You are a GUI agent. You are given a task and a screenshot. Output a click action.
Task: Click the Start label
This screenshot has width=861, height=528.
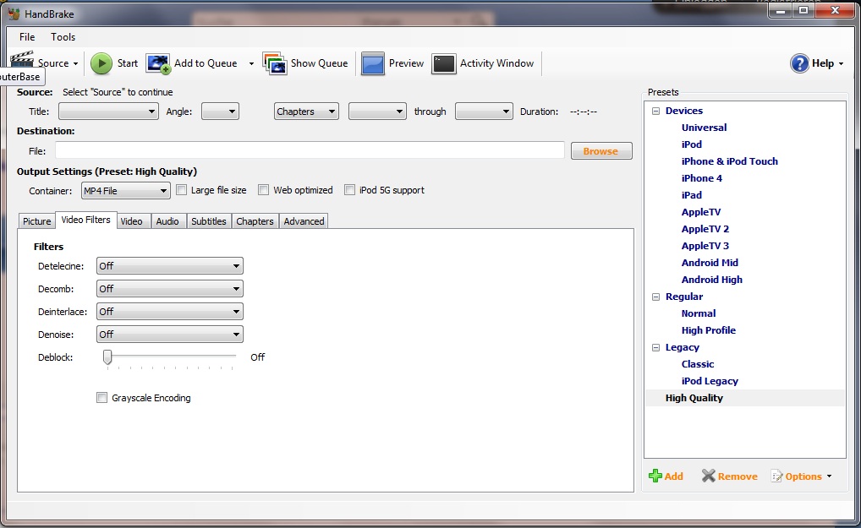(128, 63)
